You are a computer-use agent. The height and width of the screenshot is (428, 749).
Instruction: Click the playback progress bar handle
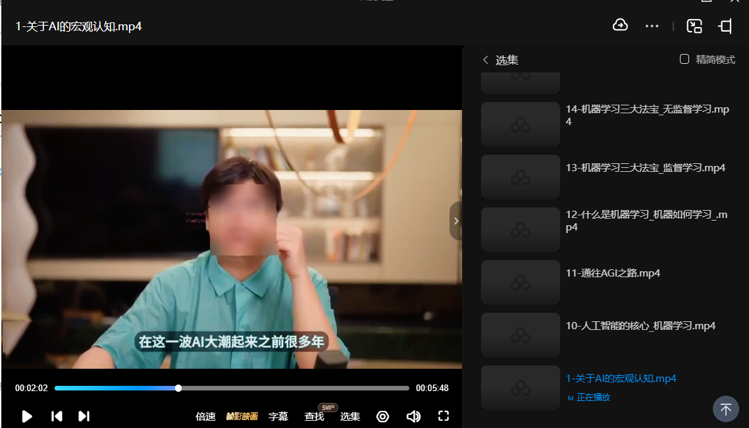[178, 388]
